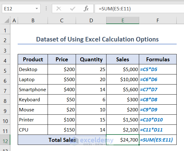This screenshot has height=151, width=184.
Task: Select column C header
Action: [x=62, y=21]
